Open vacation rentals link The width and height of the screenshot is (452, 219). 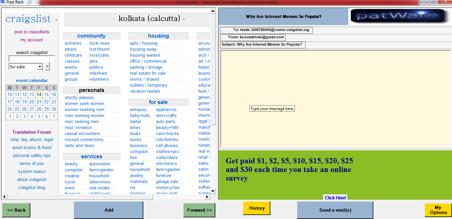point(145,91)
